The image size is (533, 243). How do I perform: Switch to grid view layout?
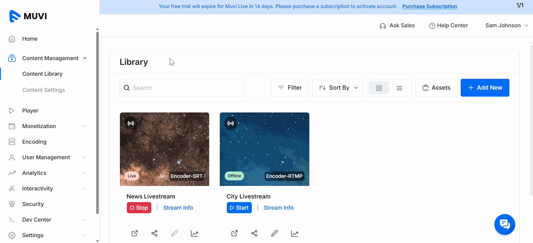point(379,88)
